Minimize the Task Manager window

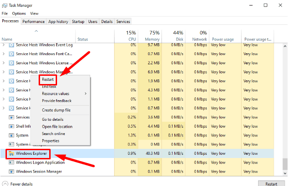251,6
